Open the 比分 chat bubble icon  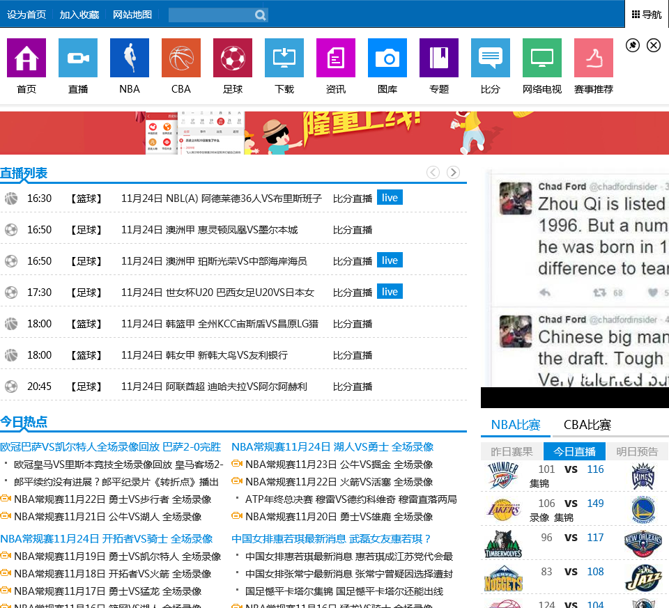click(x=491, y=58)
